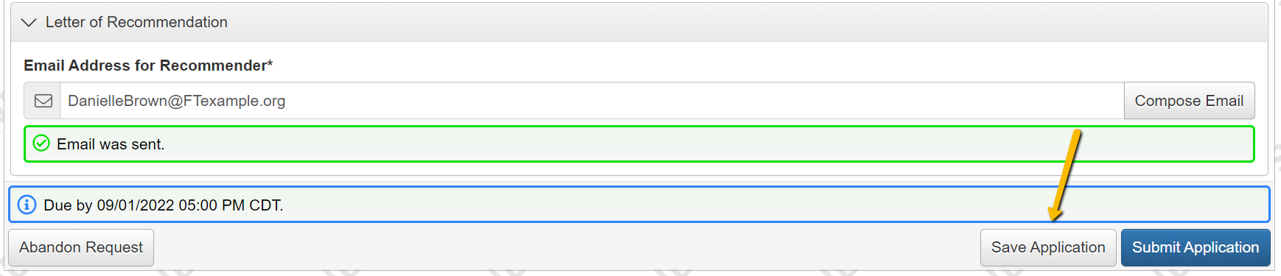1281x276 pixels.
Task: Click the required asterisk after Recommender
Action: click(270, 64)
